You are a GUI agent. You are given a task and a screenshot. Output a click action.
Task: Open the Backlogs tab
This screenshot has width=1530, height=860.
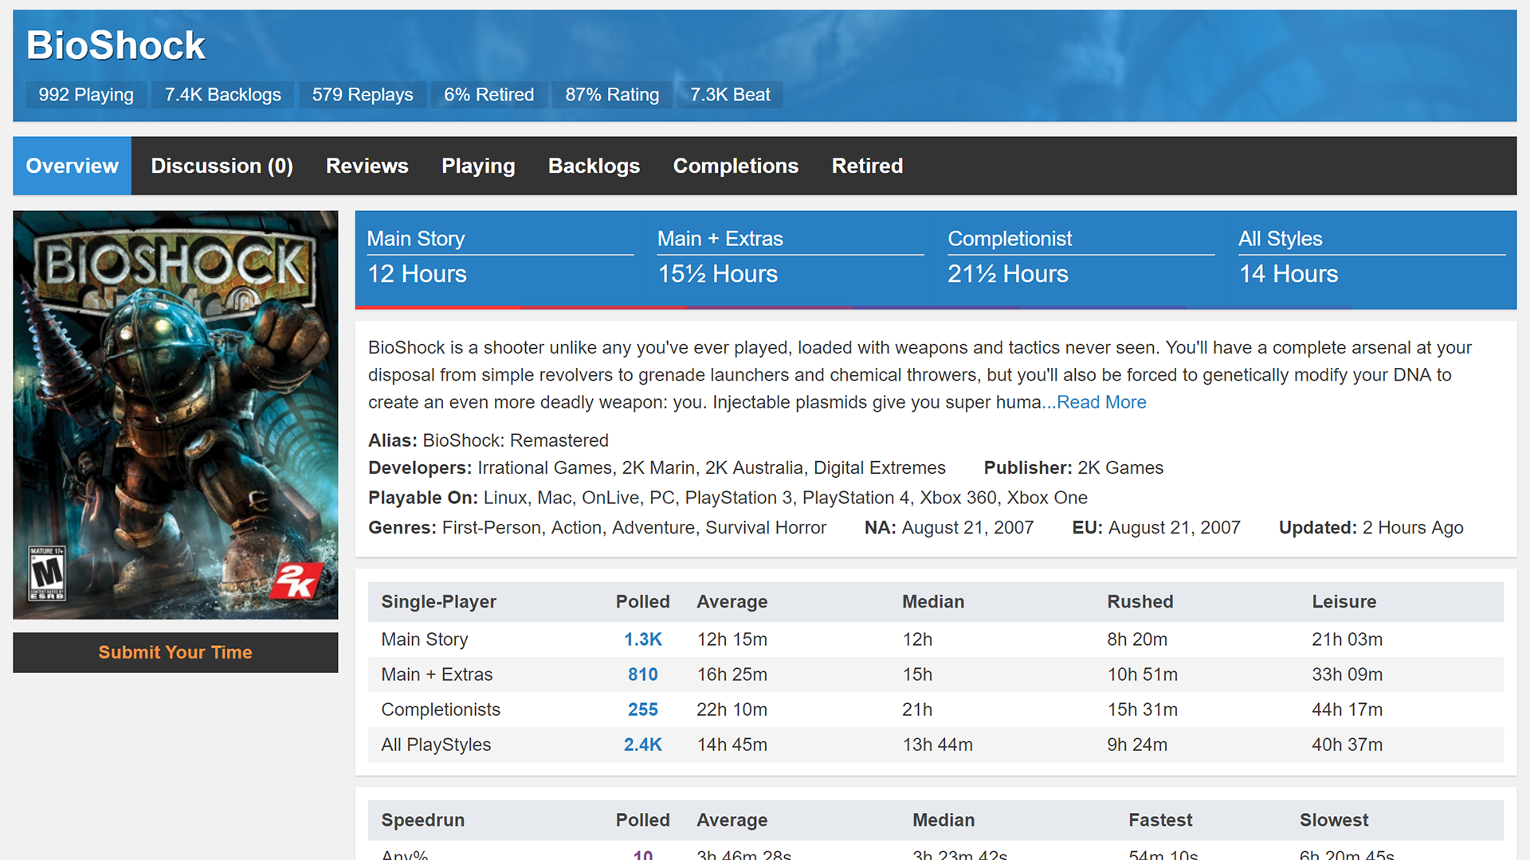[594, 166]
